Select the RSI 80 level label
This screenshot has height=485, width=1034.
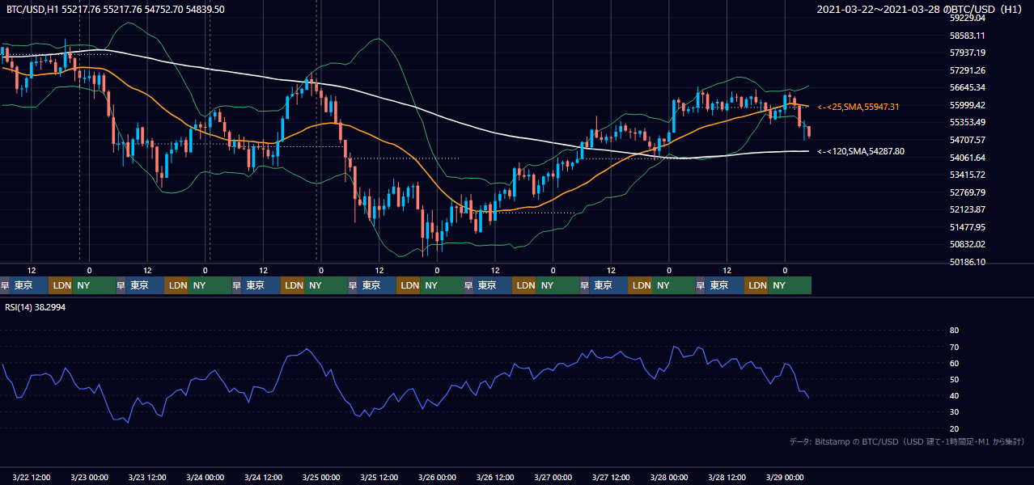[x=954, y=331]
